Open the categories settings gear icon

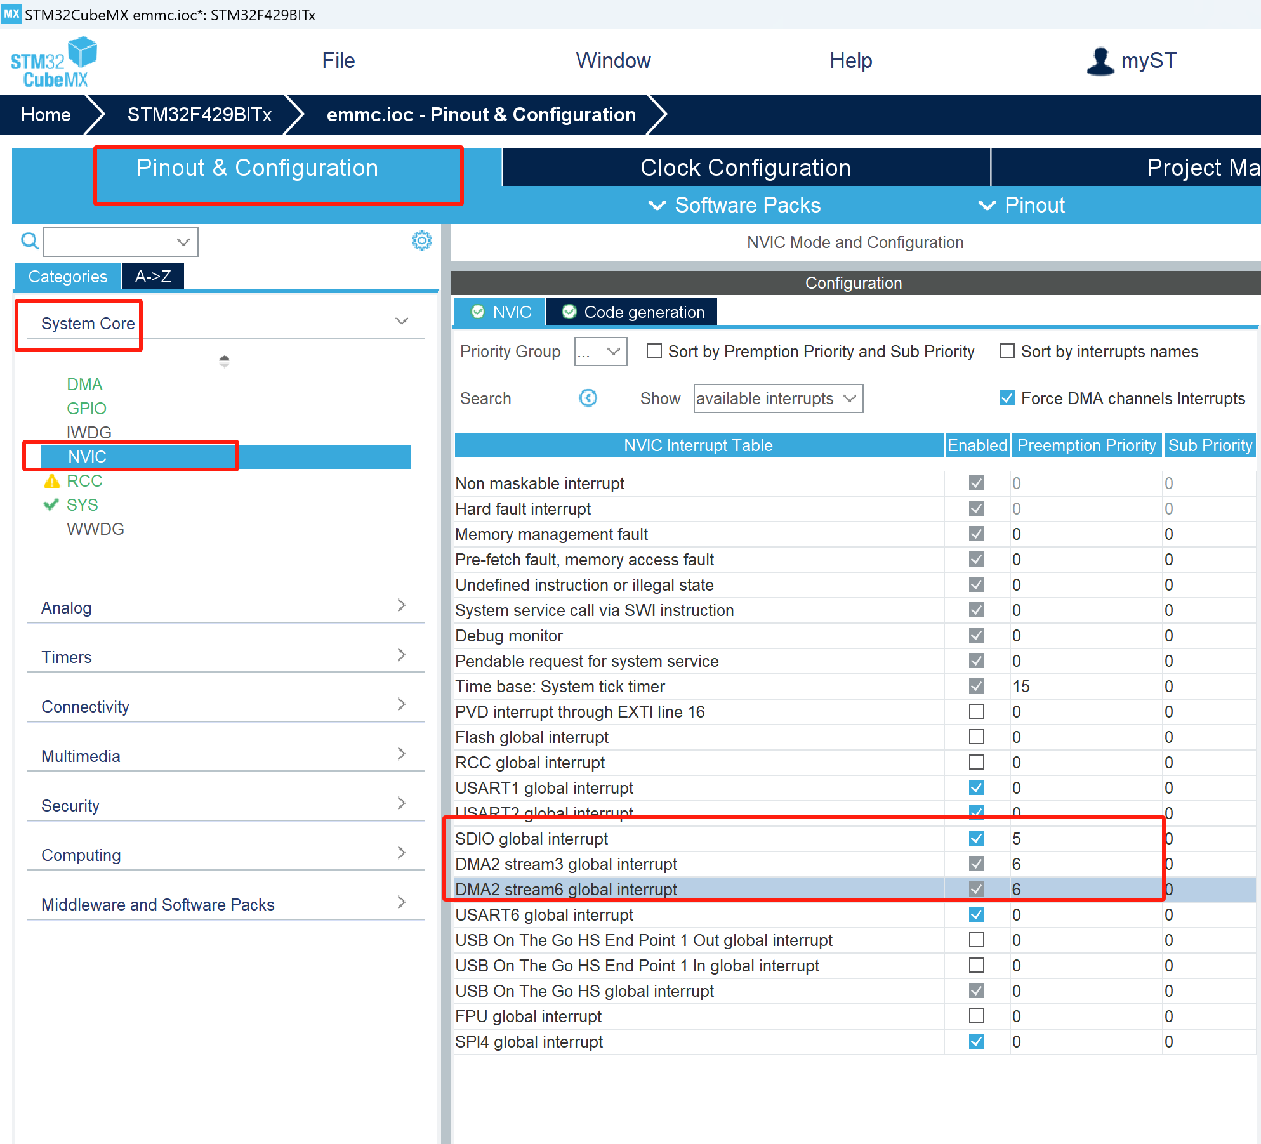click(x=422, y=240)
